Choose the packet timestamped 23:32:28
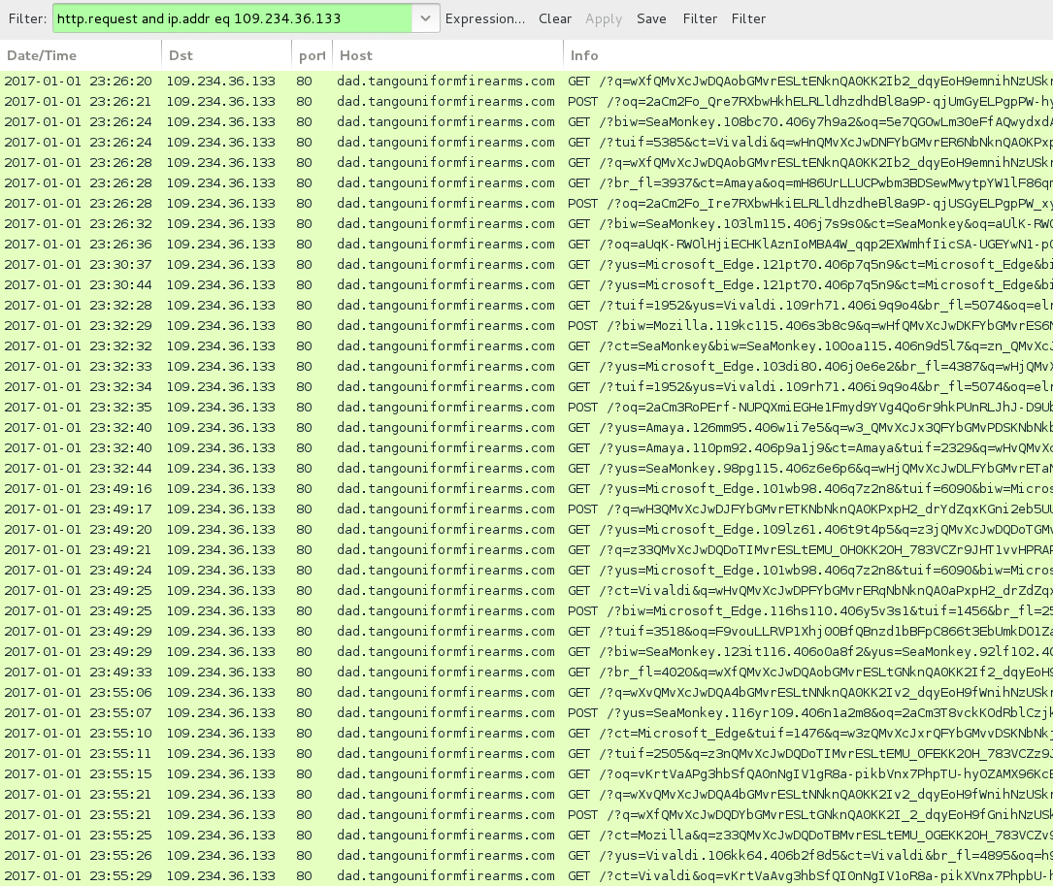 point(526,305)
